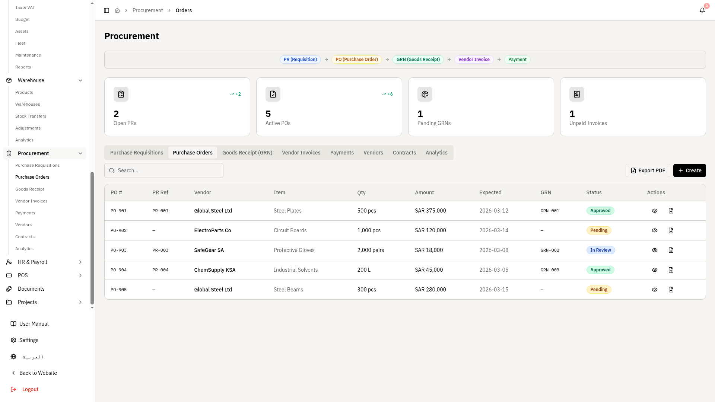Viewport: 715px width, 402px height.
Task: Click the Export PDF button
Action: tap(648, 170)
